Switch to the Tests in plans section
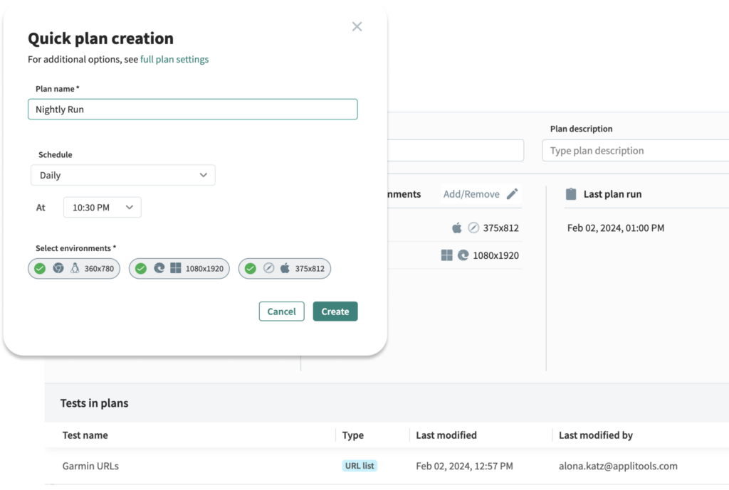This screenshot has height=490, width=729. point(94,403)
